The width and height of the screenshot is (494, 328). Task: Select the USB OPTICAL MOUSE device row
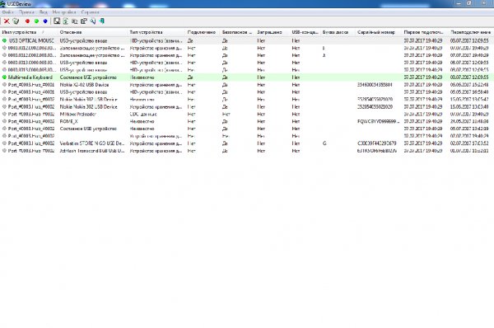(247, 40)
